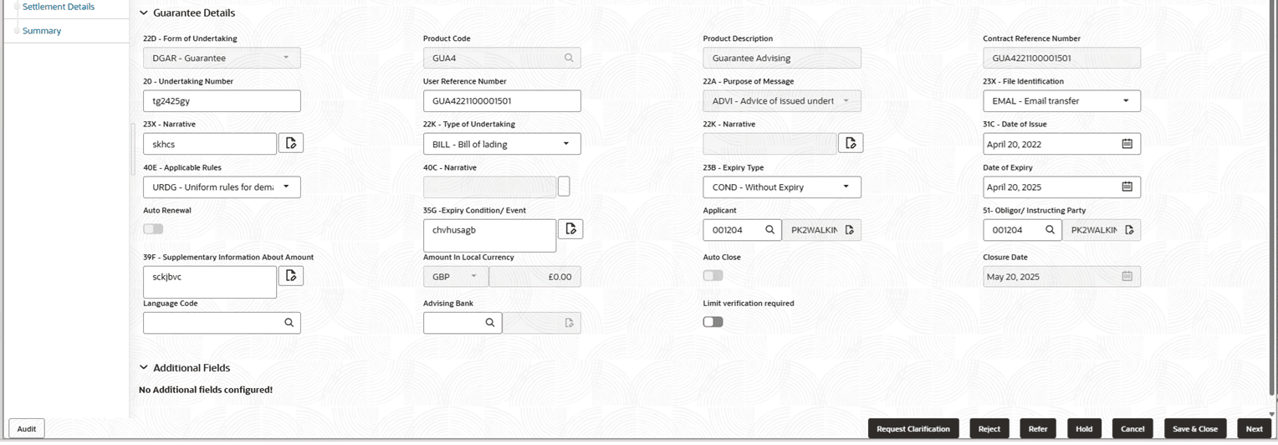The image size is (1278, 445).
Task: Click the 23X Narrative text field
Action: tap(210, 144)
